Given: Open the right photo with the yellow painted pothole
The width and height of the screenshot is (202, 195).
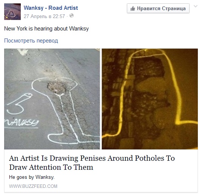Looking at the screenshot, I should 150,99.
